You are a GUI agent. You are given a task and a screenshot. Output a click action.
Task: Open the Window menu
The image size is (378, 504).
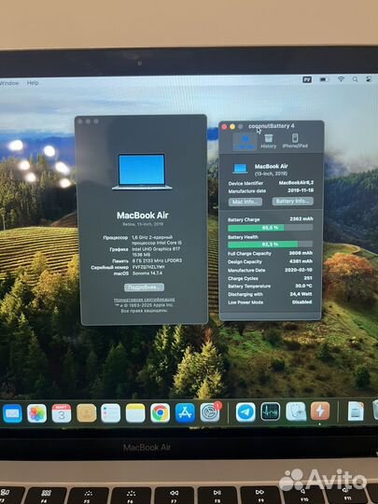[9, 83]
